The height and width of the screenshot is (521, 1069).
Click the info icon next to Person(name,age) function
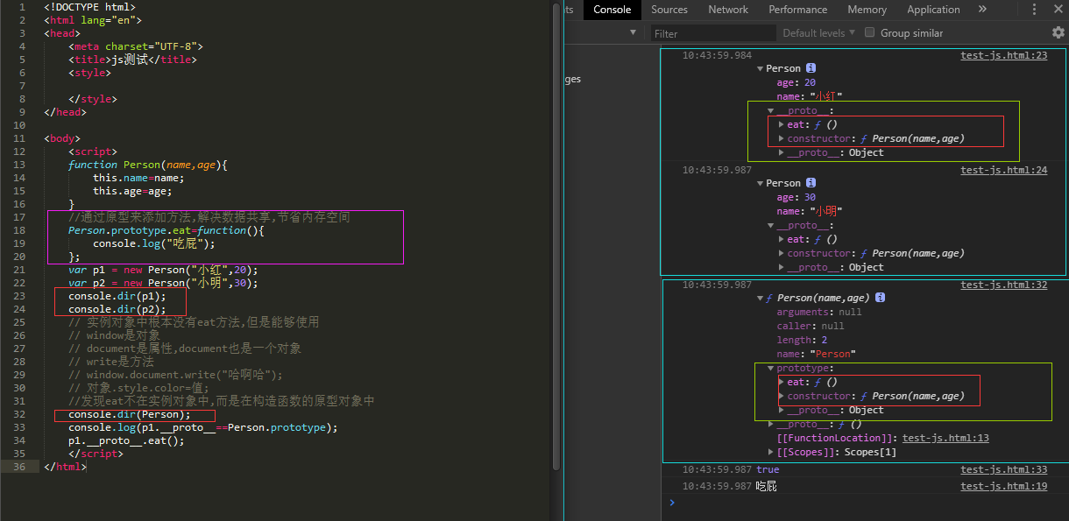[x=880, y=297]
